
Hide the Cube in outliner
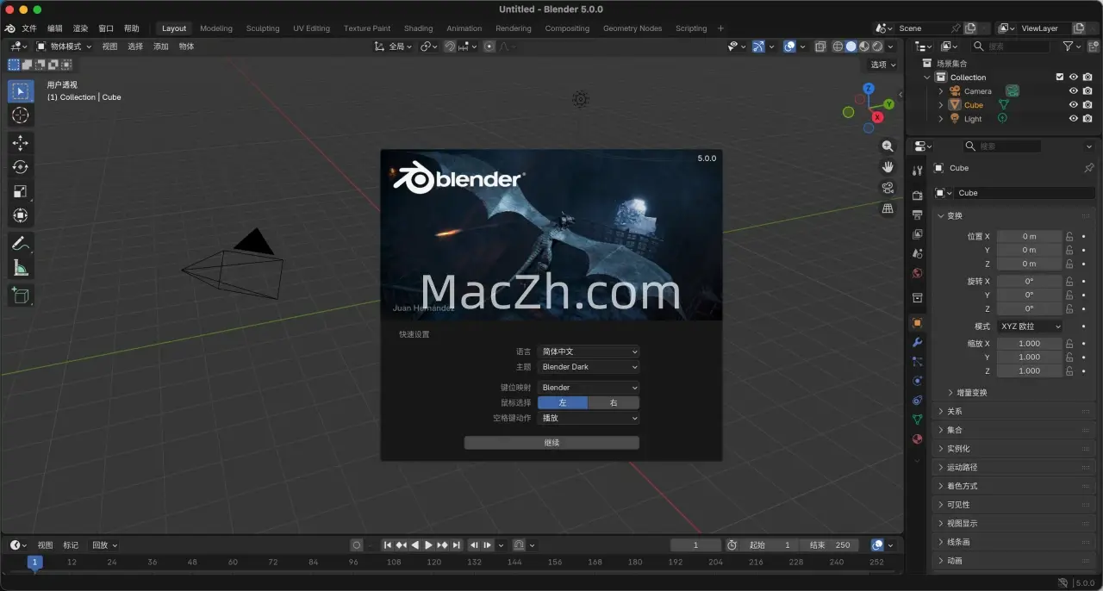click(x=1074, y=105)
